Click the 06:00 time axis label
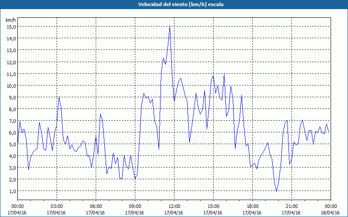Screen dimensions: 348x217 click(96, 207)
